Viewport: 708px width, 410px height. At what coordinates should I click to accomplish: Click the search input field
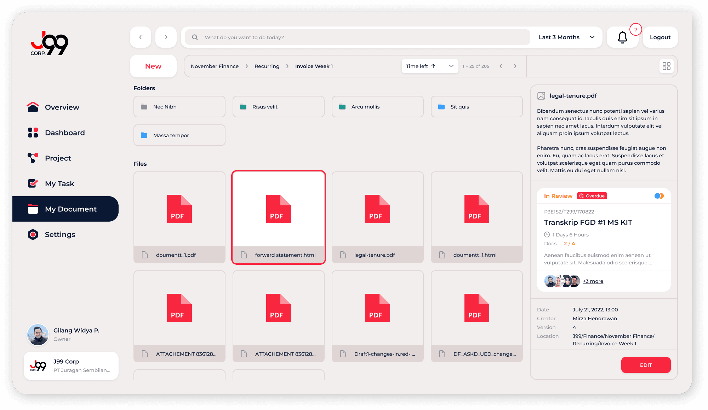click(365, 37)
